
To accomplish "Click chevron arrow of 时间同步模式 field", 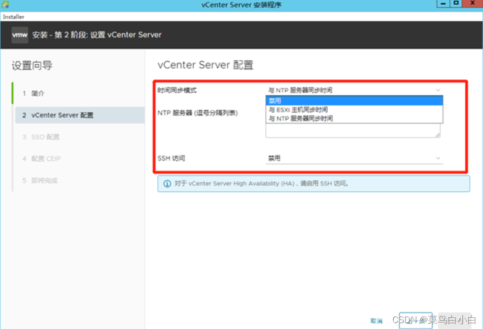I will tap(438, 90).
